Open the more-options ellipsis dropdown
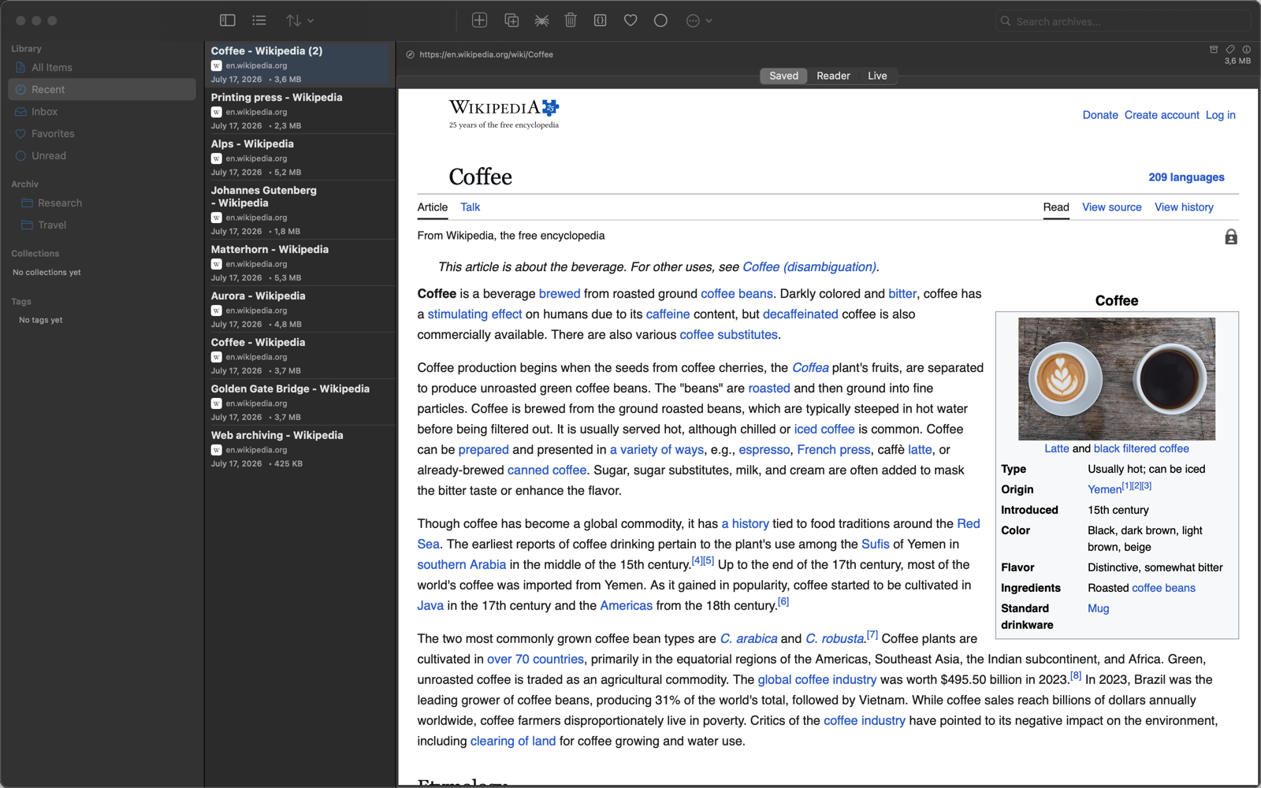 point(698,20)
